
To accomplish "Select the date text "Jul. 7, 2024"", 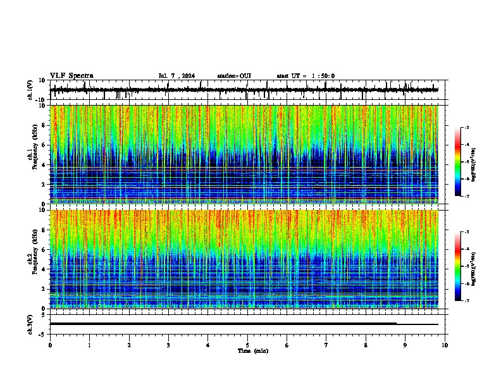I will click(176, 76).
